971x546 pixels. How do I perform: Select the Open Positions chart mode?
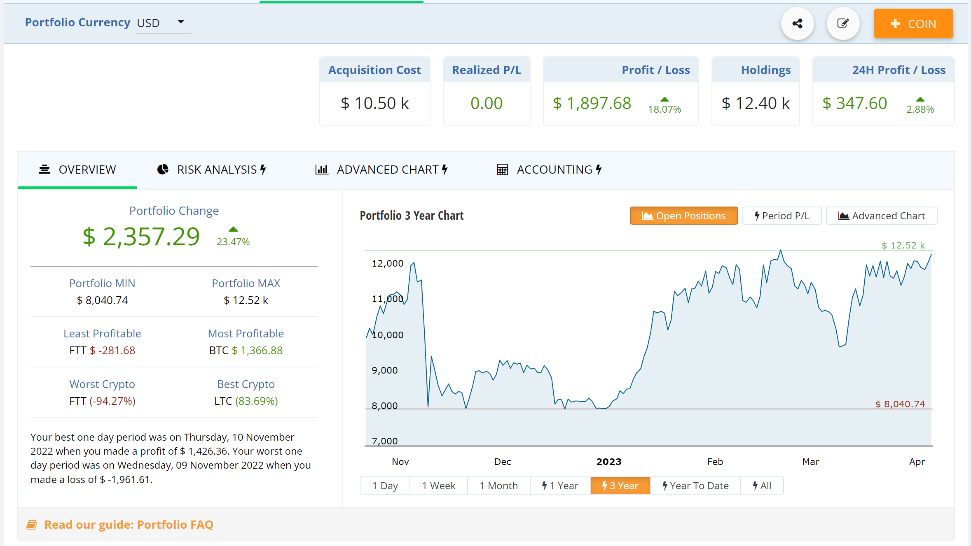(x=684, y=216)
